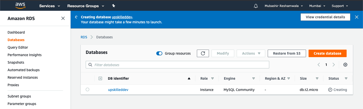Open the Actions dropdown
The width and height of the screenshot is (363, 109).
pos(251,53)
